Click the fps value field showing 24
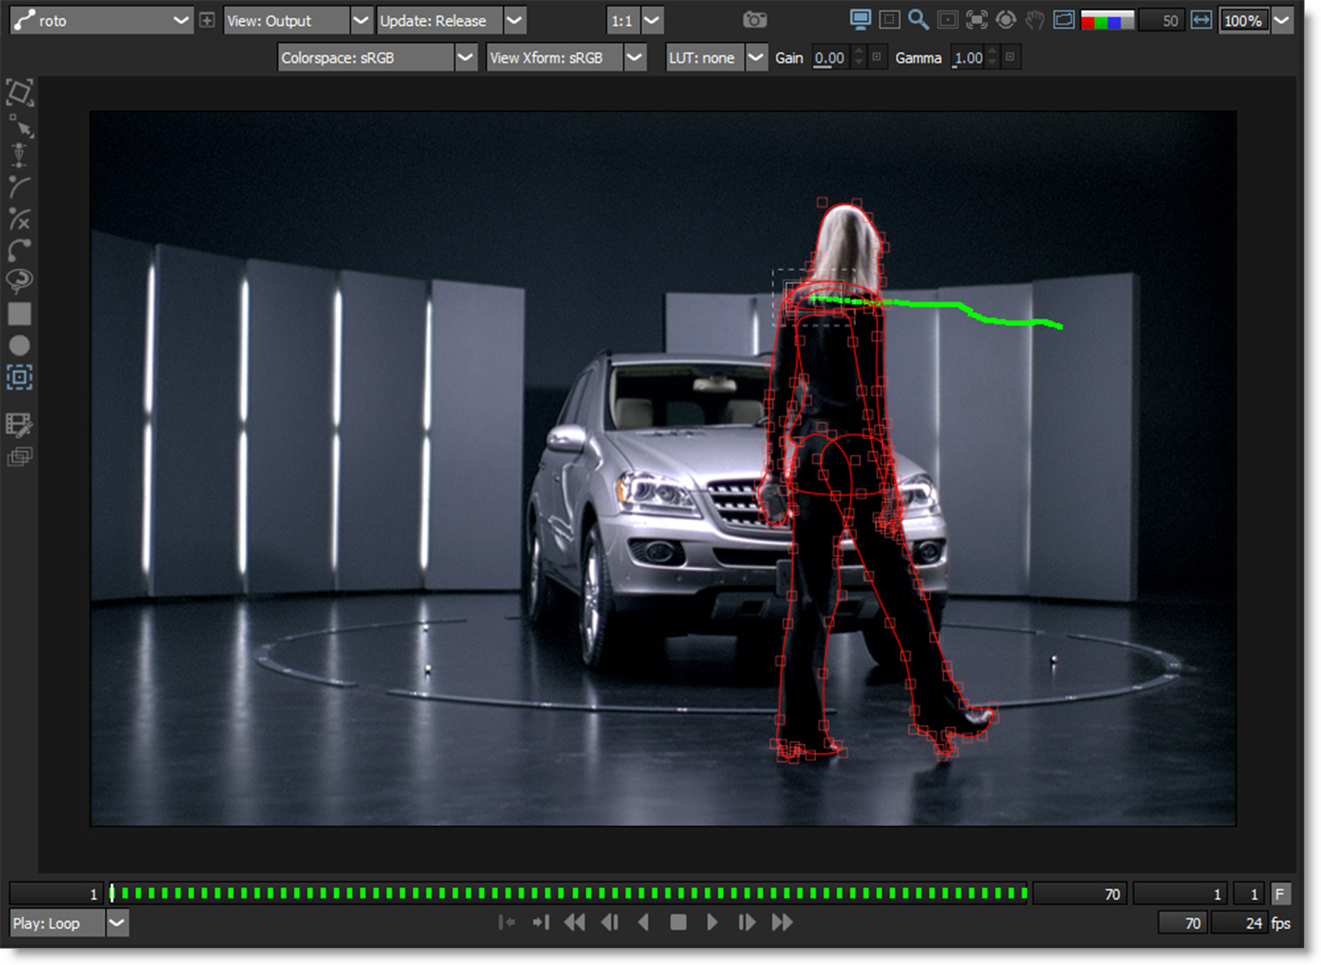 pos(1239,923)
